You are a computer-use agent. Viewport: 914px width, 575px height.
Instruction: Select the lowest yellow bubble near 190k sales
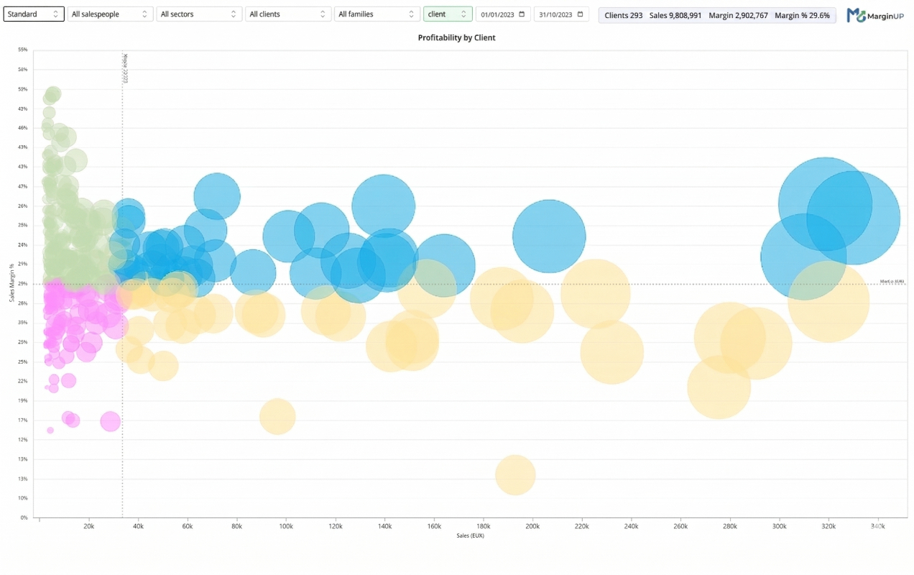(515, 475)
